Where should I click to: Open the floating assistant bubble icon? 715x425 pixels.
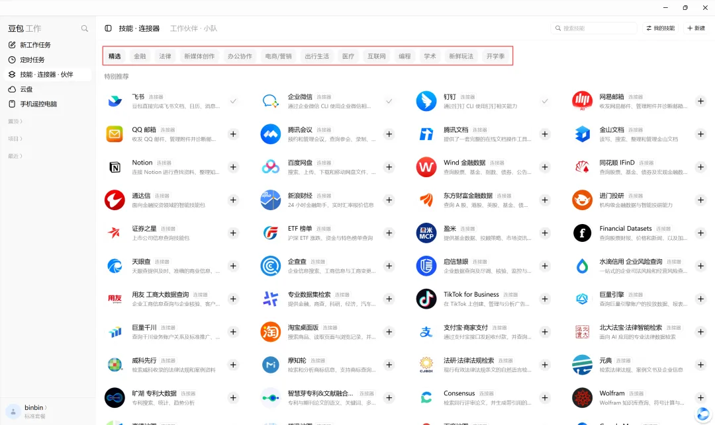click(703, 414)
